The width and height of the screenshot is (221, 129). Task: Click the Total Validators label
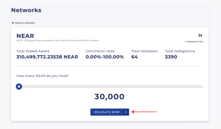pos(144,51)
